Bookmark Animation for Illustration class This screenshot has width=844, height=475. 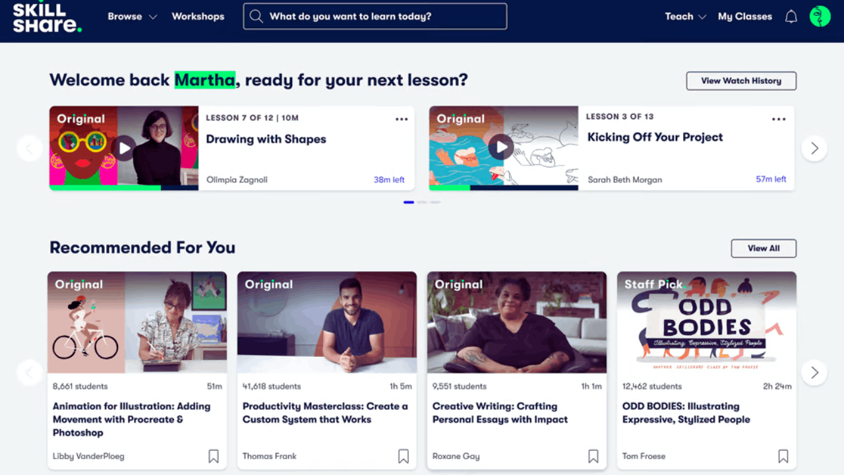point(214,456)
